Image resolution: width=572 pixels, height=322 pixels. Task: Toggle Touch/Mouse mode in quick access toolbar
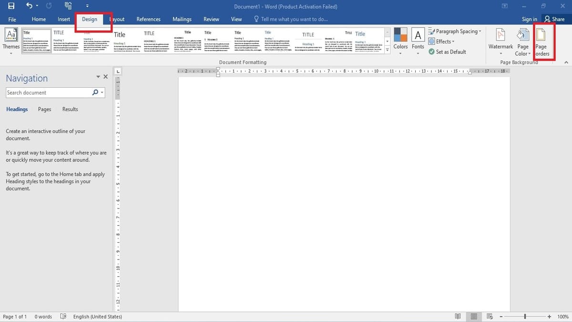(x=68, y=6)
